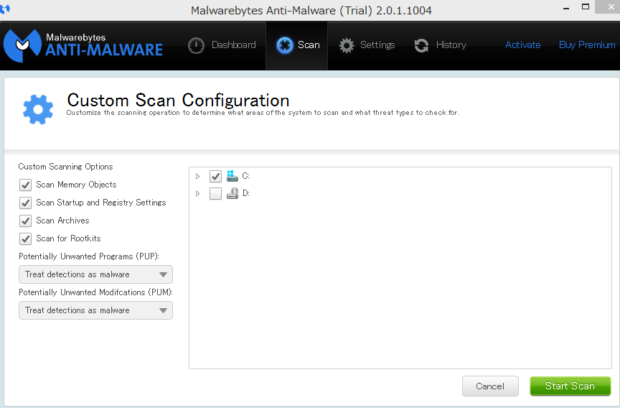620x408 pixels.
Task: Click the small Malwarebytes title bar icon
Action: pos(5,9)
